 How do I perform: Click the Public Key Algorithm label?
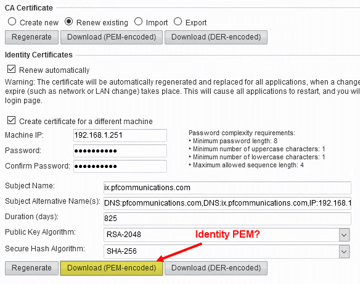coord(41,232)
